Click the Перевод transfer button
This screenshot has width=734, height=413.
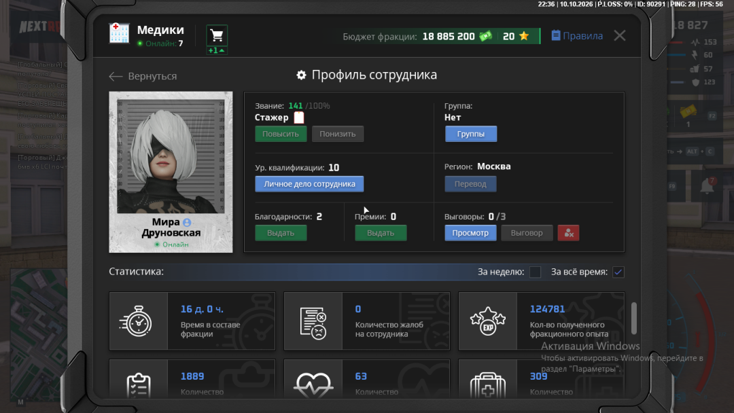(470, 184)
